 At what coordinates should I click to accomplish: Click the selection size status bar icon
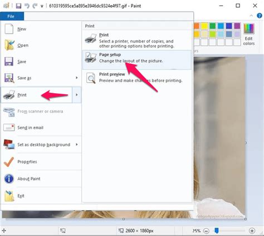(63, 230)
